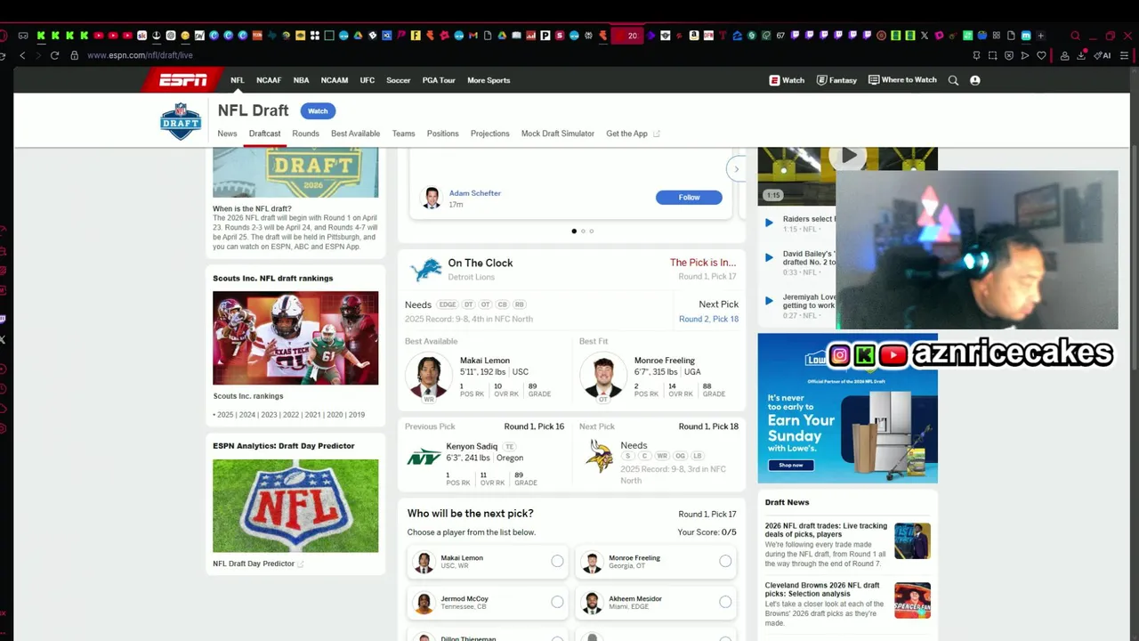Click the Get the App link

coord(633,134)
